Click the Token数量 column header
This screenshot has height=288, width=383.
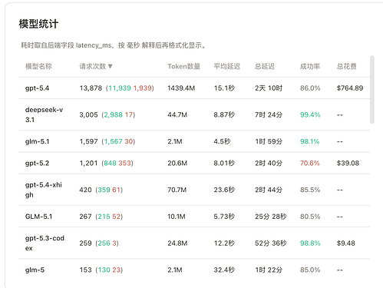183,66
